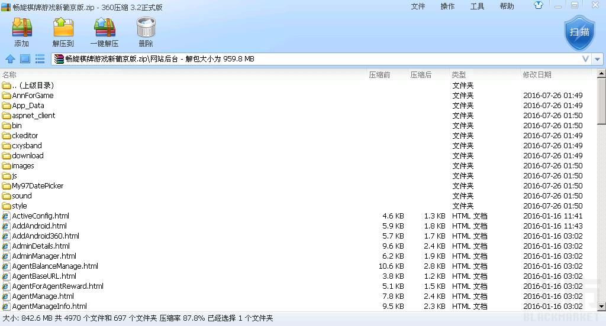Screen dimensions: 606x326
Task: Click the ckeditor folder icon
Action: click(6, 135)
